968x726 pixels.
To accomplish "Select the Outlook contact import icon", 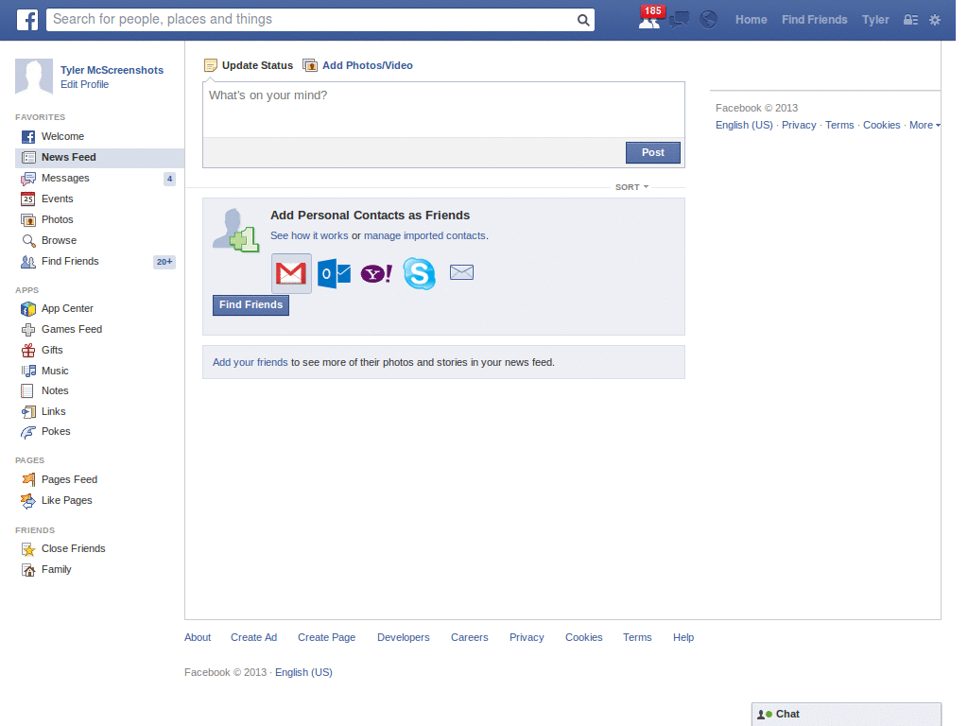I will [334, 273].
